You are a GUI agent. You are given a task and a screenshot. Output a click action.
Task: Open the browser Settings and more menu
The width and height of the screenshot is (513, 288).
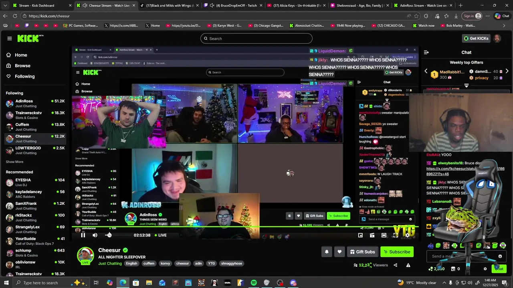tap(487, 16)
